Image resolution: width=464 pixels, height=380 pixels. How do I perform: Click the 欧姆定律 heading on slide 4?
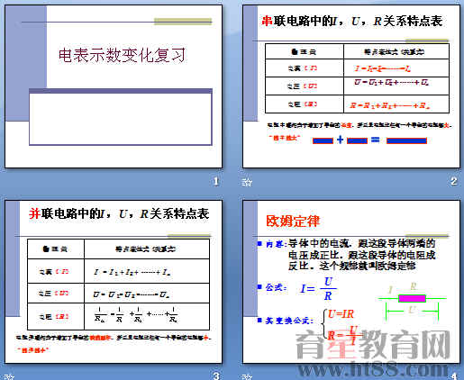[293, 222]
